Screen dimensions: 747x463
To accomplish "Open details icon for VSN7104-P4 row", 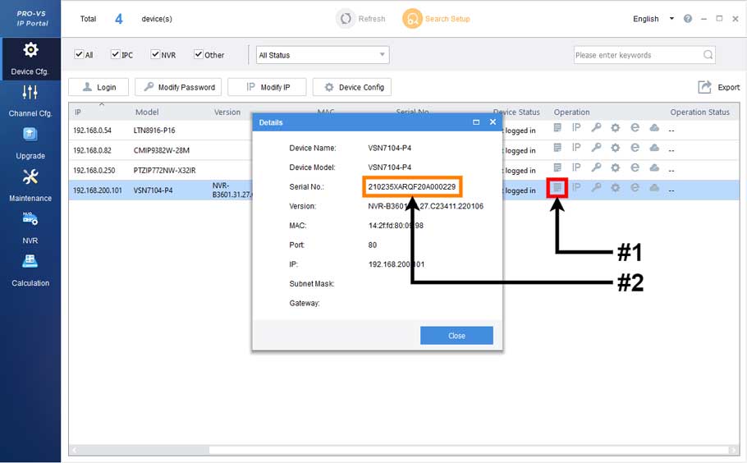I will 557,188.
